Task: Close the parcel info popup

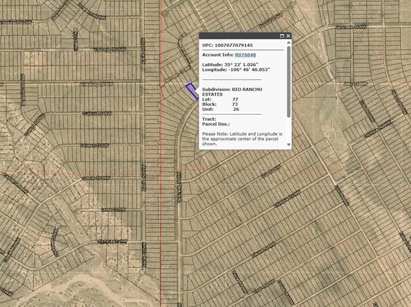Action: point(288,36)
